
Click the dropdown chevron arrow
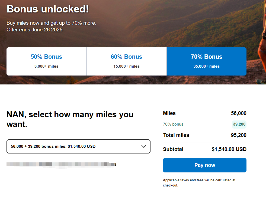(144, 146)
